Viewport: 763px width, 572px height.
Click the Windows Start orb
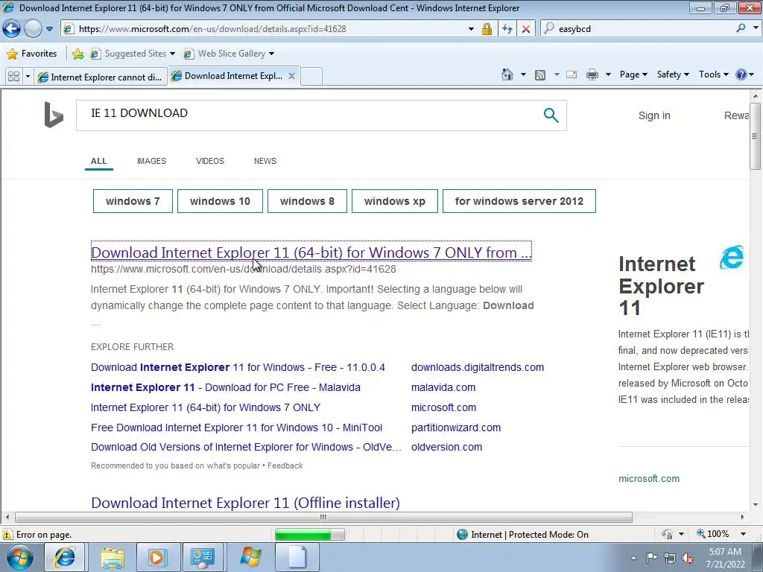(x=20, y=557)
